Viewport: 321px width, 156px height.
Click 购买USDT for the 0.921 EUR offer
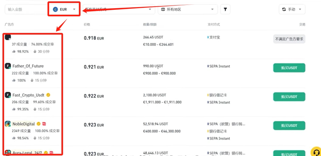click(x=289, y=68)
